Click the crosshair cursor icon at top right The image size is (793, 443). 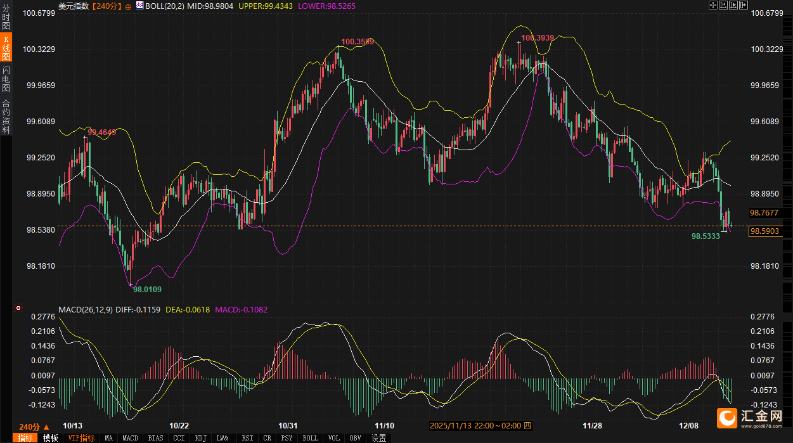(712, 5)
